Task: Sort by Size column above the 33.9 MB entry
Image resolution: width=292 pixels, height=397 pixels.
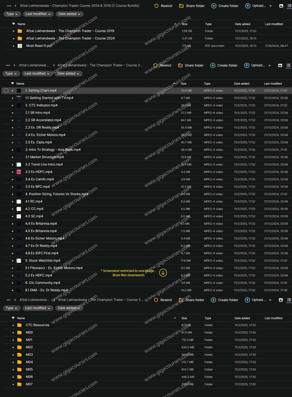Action: [183, 83]
